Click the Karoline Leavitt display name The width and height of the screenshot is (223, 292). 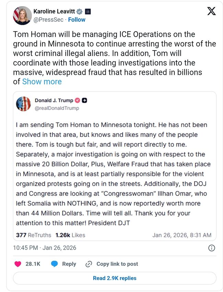tap(54, 12)
